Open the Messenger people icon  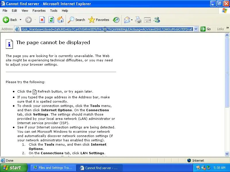(x=157, y=20)
